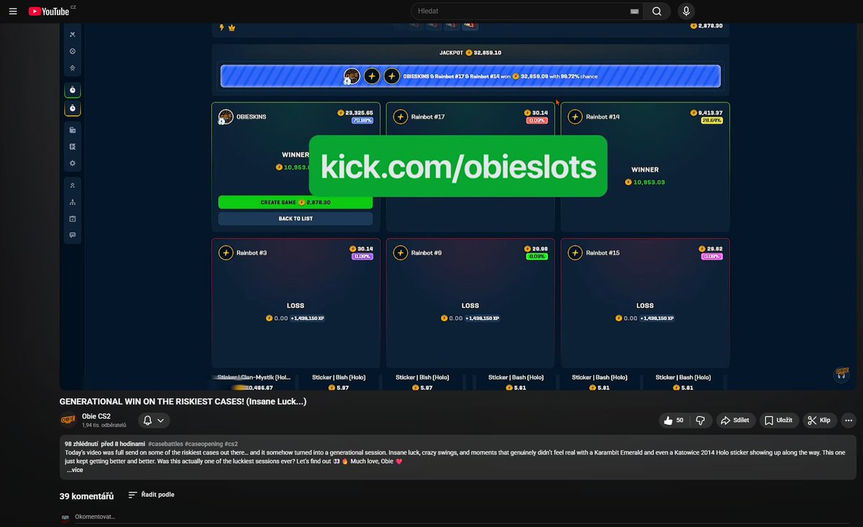Click the Rainbot #17 player icon
The width and height of the screenshot is (863, 527).
[401, 116]
